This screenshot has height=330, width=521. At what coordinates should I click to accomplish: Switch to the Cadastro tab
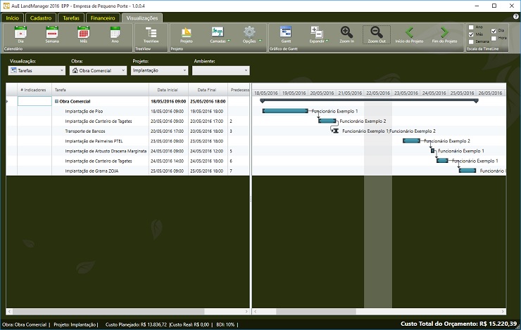click(x=41, y=18)
